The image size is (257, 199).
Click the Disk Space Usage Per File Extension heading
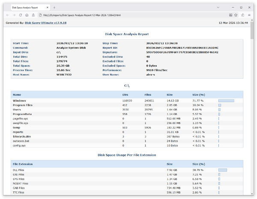coord(127,155)
